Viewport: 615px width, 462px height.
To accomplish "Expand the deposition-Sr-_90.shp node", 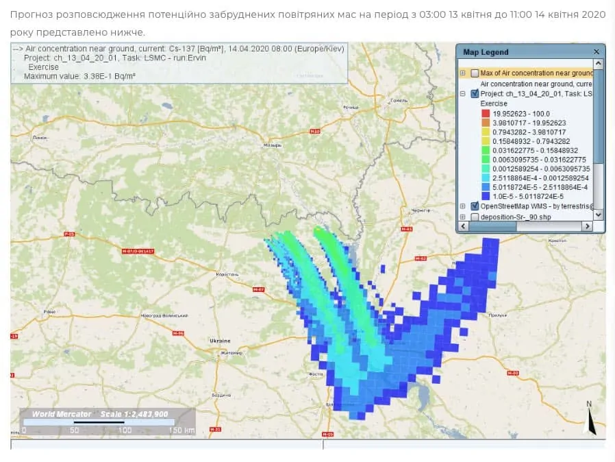I will (x=463, y=217).
